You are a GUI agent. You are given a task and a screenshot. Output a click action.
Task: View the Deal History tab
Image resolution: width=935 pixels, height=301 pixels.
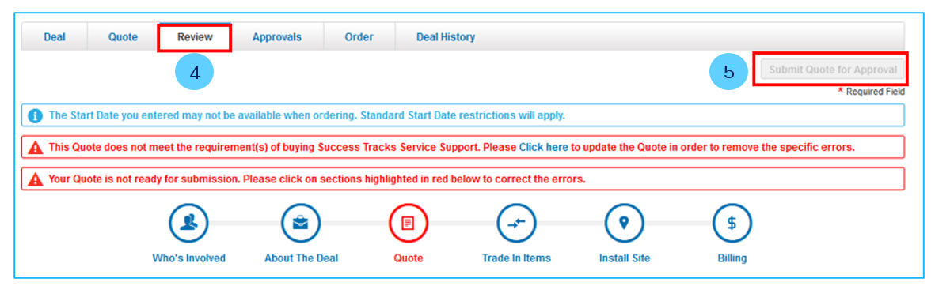(x=446, y=37)
